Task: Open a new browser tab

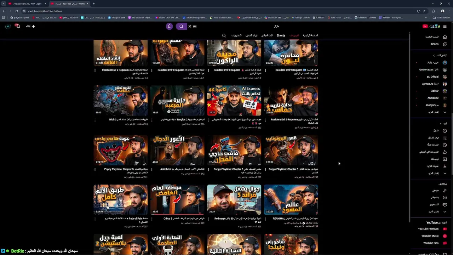Action: pyautogui.click(x=94, y=4)
